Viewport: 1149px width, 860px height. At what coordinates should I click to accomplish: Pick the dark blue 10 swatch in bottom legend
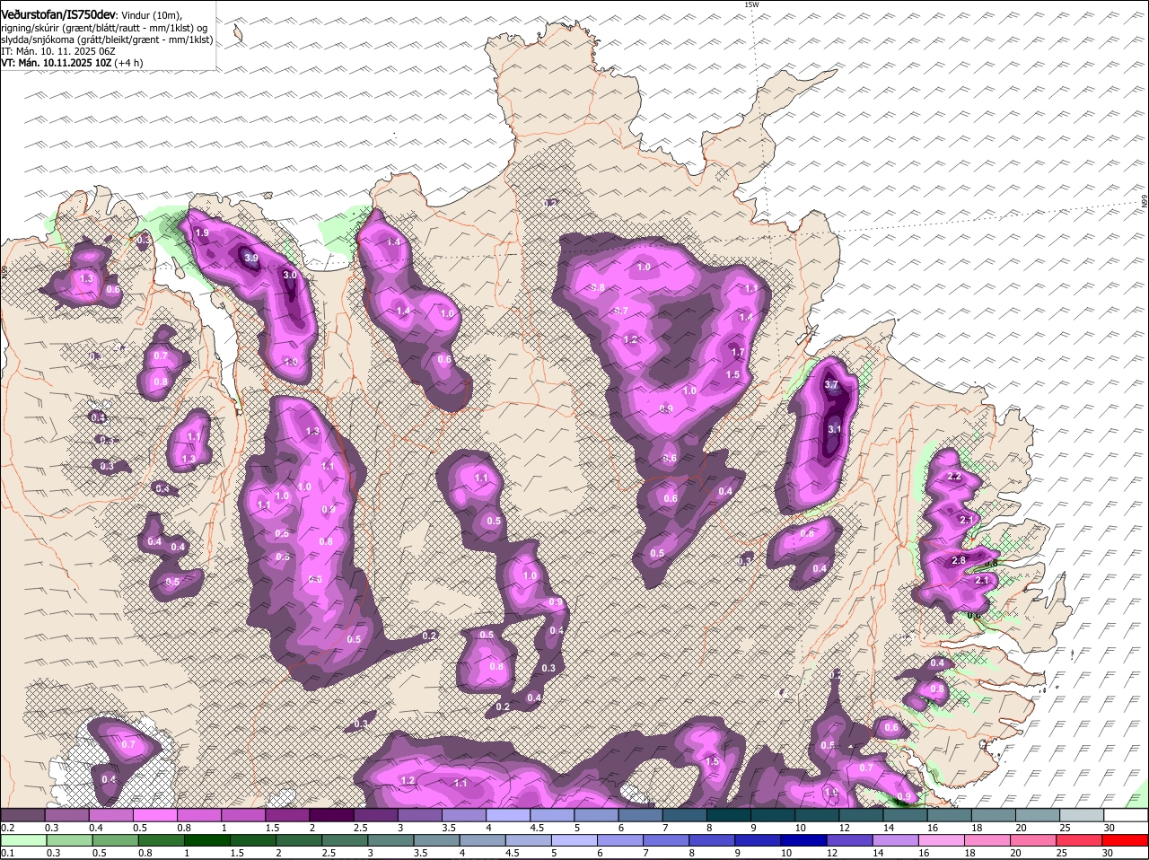pyautogui.click(x=803, y=841)
